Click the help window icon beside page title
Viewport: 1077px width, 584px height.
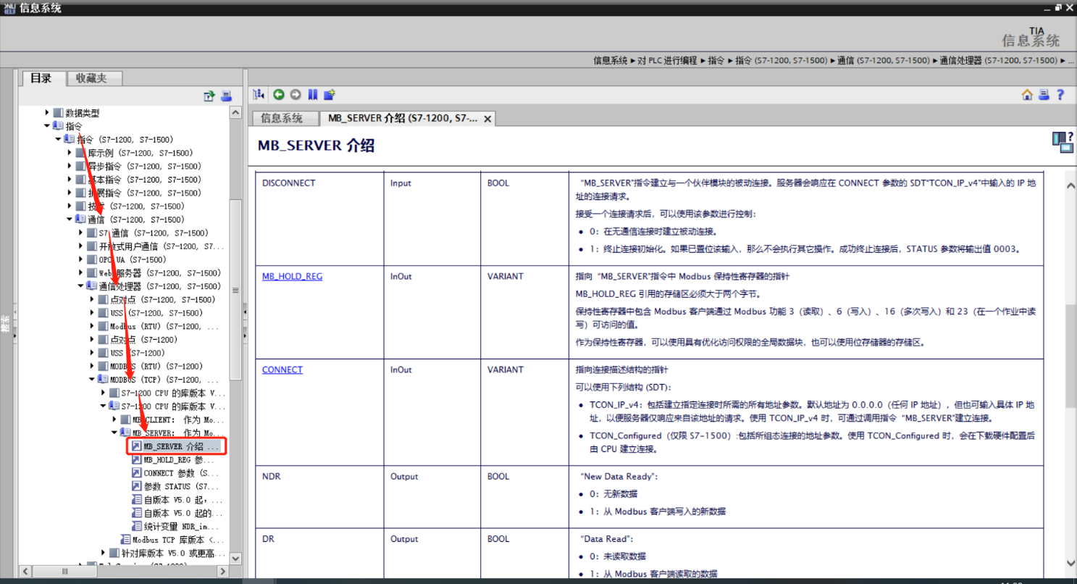coord(1063,142)
